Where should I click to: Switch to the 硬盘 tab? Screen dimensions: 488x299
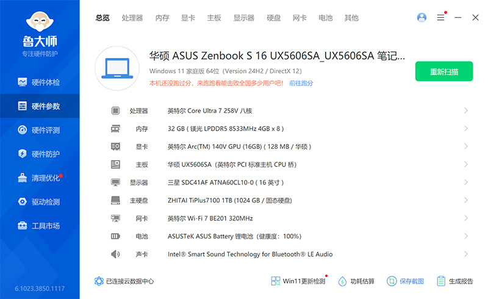pyautogui.click(x=273, y=18)
